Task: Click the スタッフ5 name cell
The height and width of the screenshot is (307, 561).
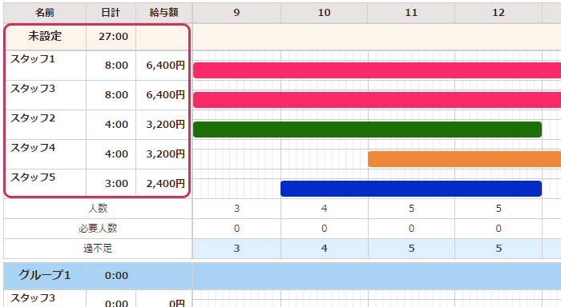Action: point(45,184)
